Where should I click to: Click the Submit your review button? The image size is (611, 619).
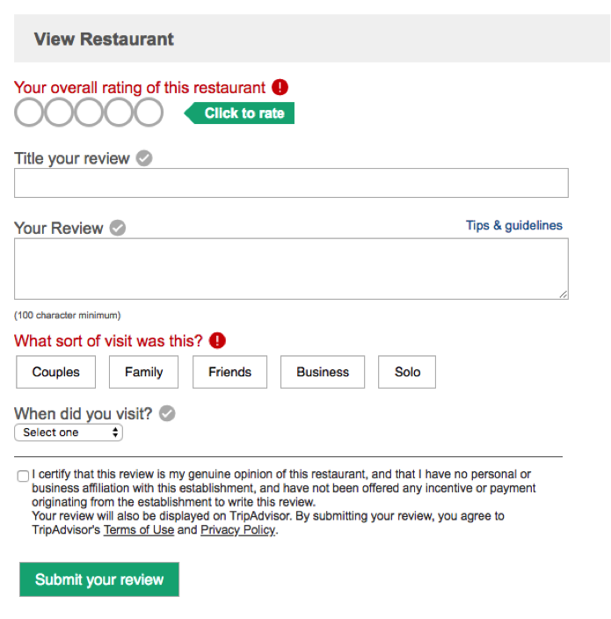(99, 579)
